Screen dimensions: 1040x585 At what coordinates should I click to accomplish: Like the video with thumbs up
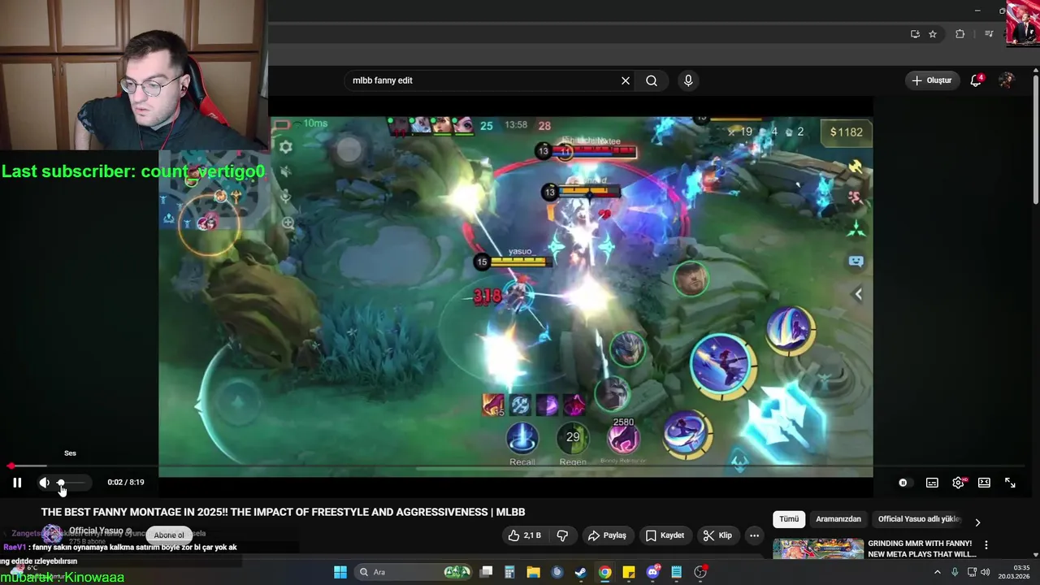524,535
